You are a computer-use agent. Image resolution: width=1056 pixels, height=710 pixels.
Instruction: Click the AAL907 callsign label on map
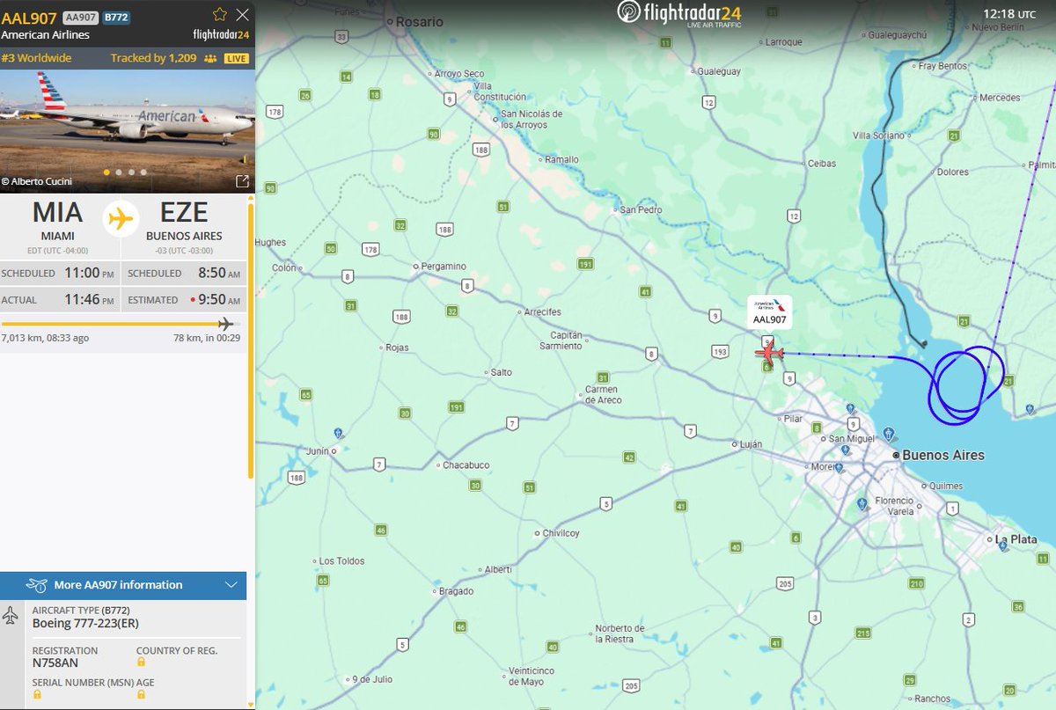click(x=769, y=319)
